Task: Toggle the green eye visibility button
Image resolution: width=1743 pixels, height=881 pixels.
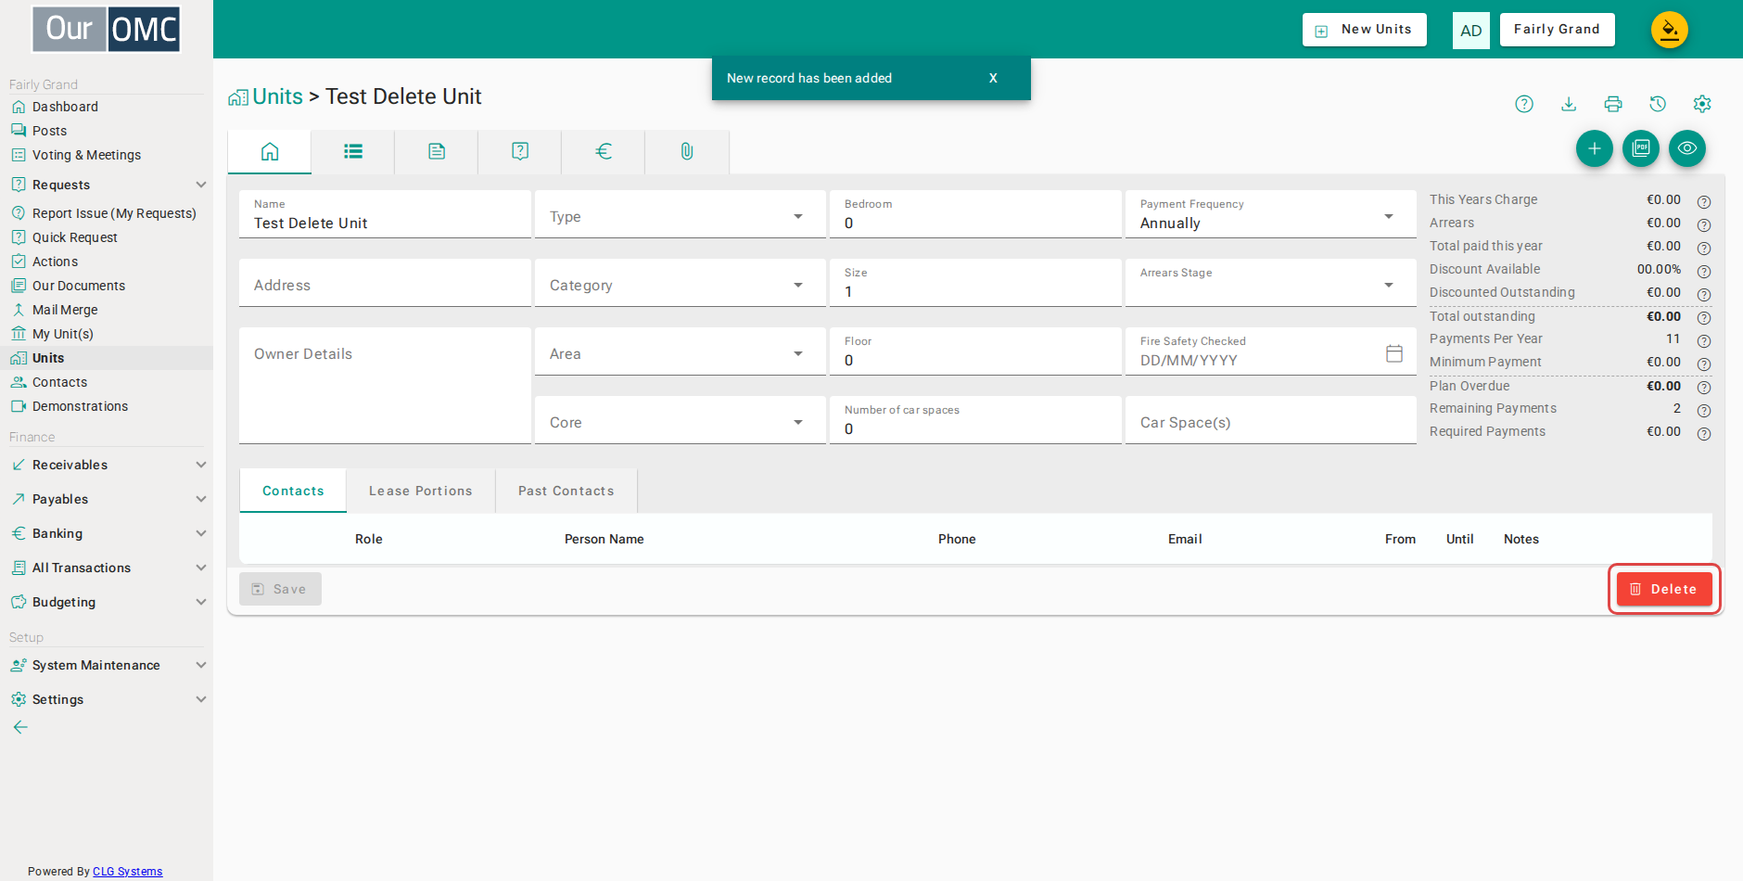Action: pos(1687,148)
